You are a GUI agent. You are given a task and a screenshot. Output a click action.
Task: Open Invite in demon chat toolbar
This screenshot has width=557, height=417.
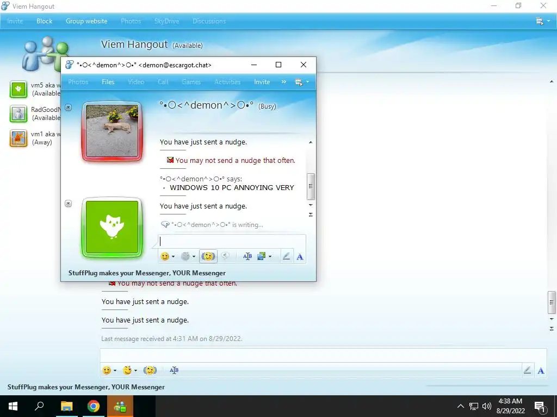[262, 82]
